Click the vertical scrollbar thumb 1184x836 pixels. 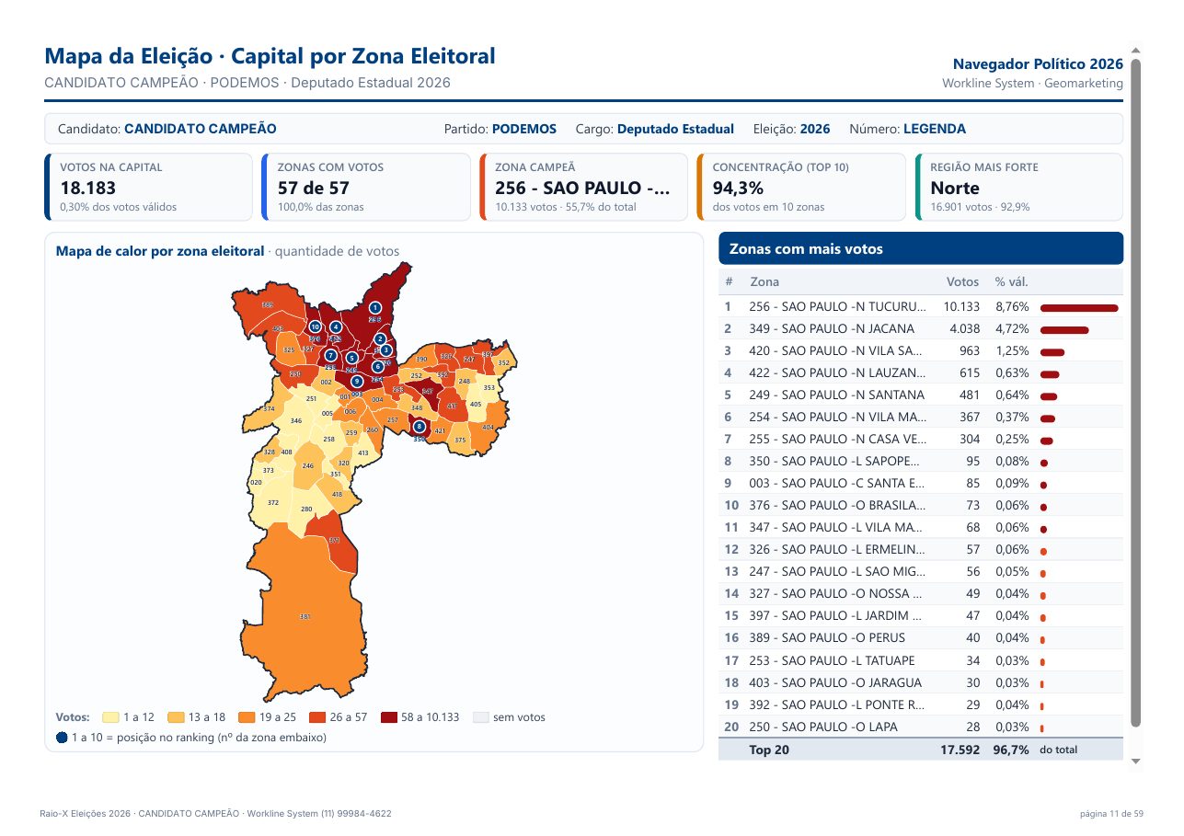click(1135, 394)
